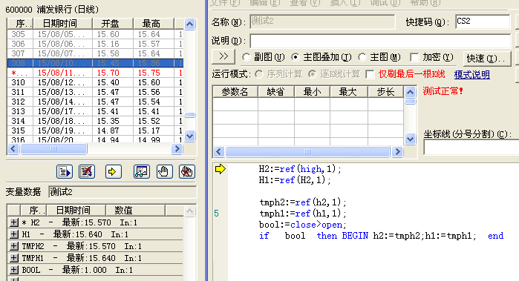The height and width of the screenshot is (281, 519).
Task: Click the K-line table horizontal scroll-right arrow
Action: click(x=177, y=149)
